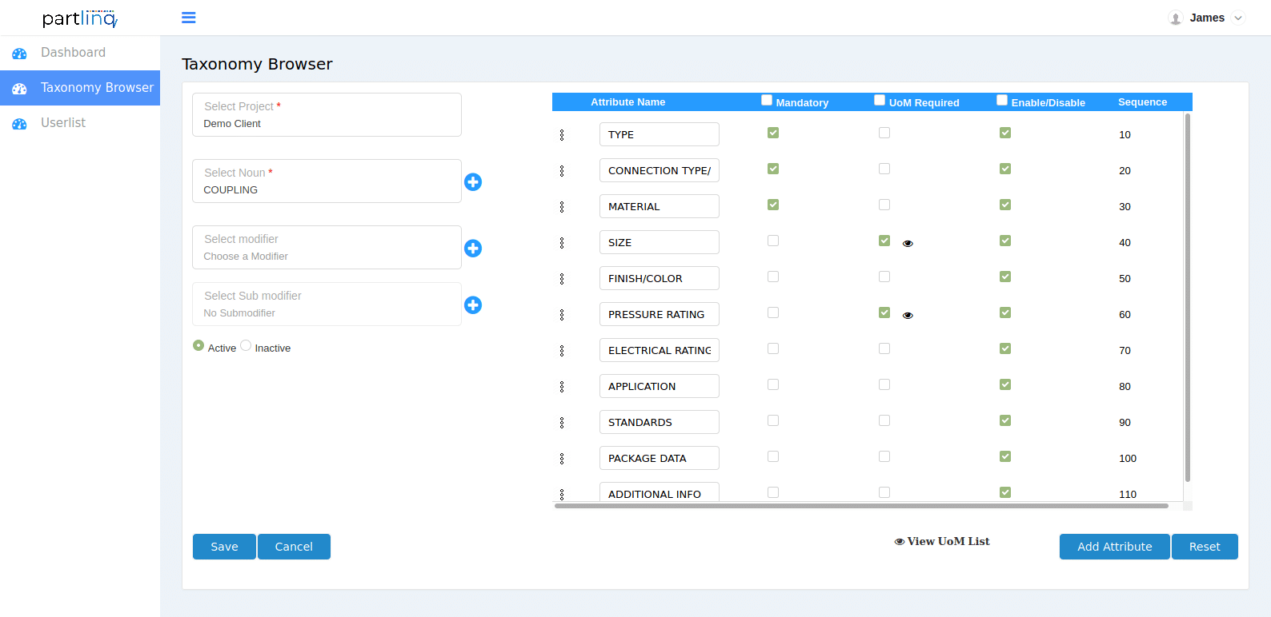Click the Save button
Image resolution: width=1271 pixels, height=617 pixels.
(x=224, y=547)
